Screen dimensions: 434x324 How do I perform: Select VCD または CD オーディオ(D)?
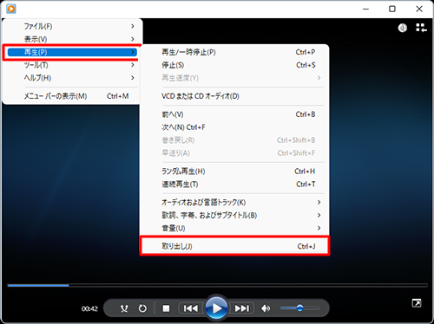(234, 96)
